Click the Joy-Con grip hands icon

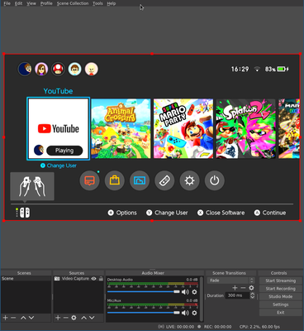(x=32, y=186)
